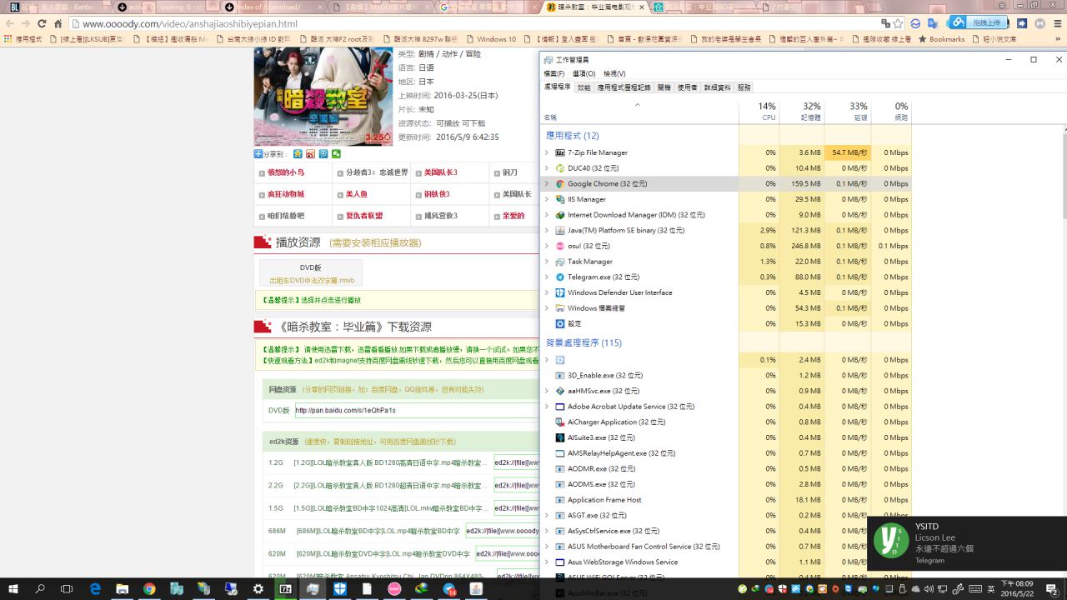Click the Windows Defender User Interface icon
The height and width of the screenshot is (600, 1067).
pos(560,292)
